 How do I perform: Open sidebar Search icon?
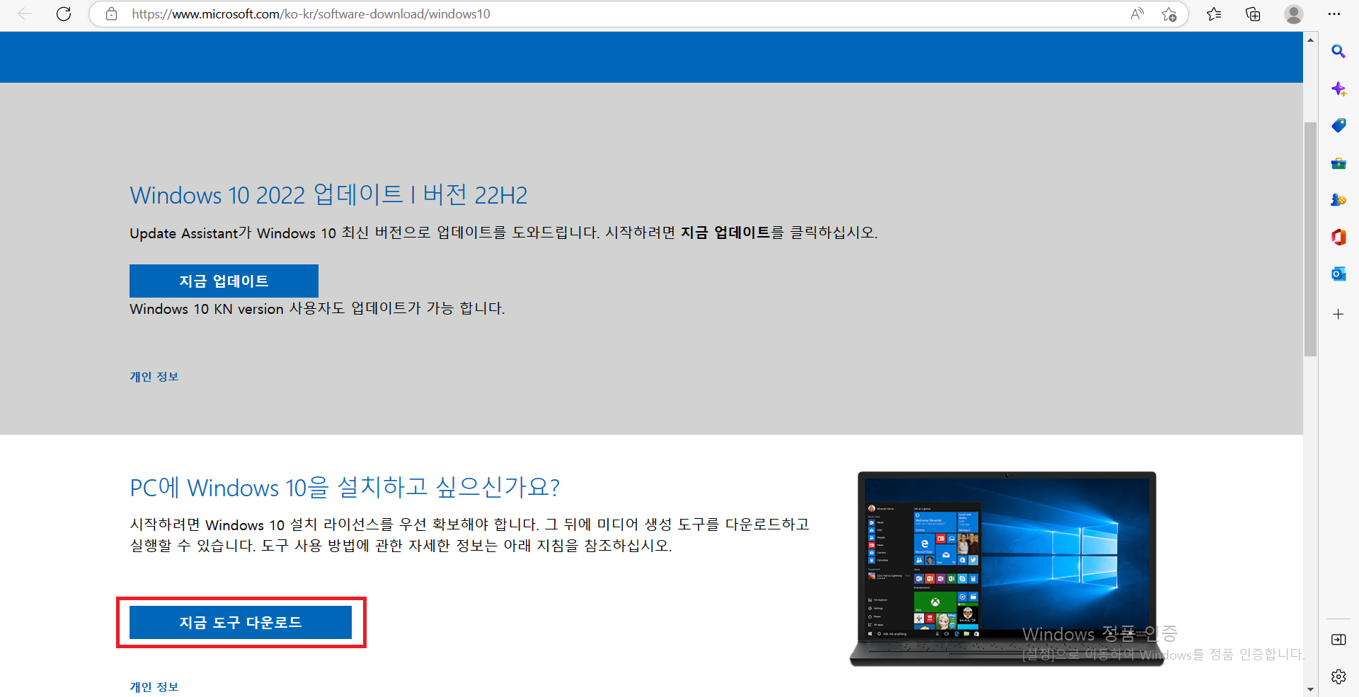(1338, 52)
